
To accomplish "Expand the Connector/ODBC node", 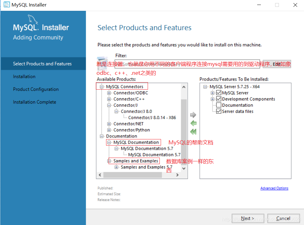I will click(109, 93).
